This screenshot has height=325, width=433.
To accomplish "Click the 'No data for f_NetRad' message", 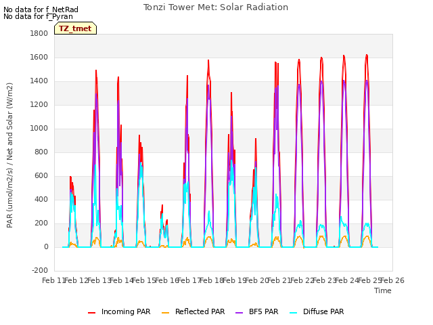I will [41, 9].
